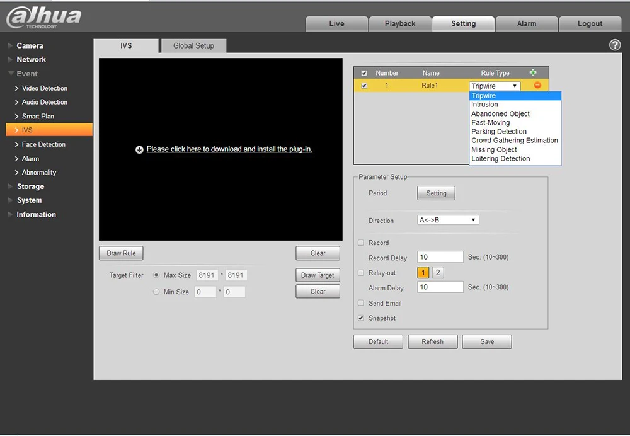630x436 pixels.
Task: Expand the Information menu section
Action: 36,215
